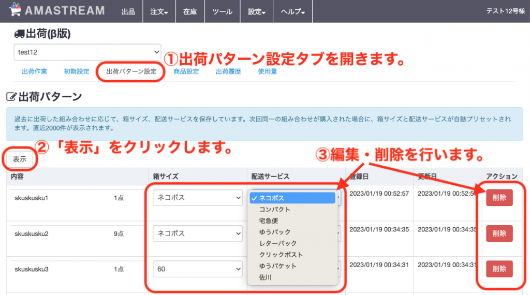Open box size dropdown for skuskusku1
This screenshot has height=295, width=530.
tap(198, 198)
